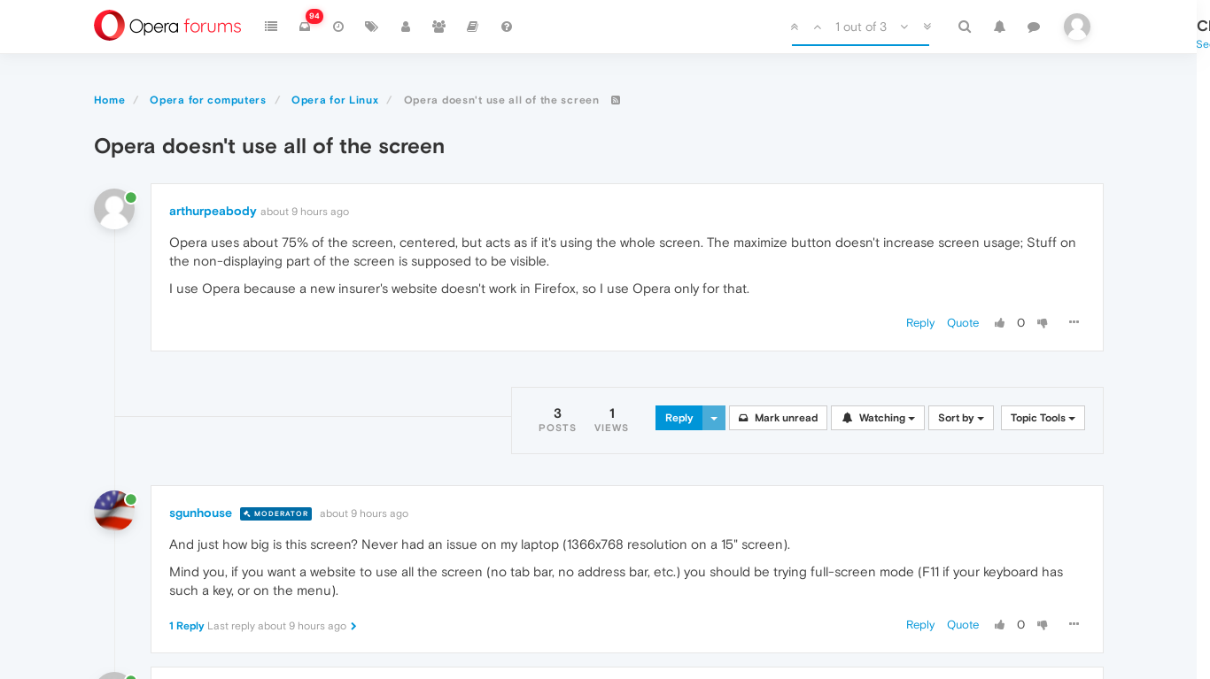The height and width of the screenshot is (679, 1210).
Task: Click the '3 POSTS' counter
Action: 557,420
